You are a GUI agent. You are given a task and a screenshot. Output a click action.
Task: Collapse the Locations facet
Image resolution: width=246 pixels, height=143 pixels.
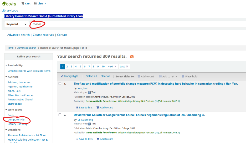(x=13, y=130)
